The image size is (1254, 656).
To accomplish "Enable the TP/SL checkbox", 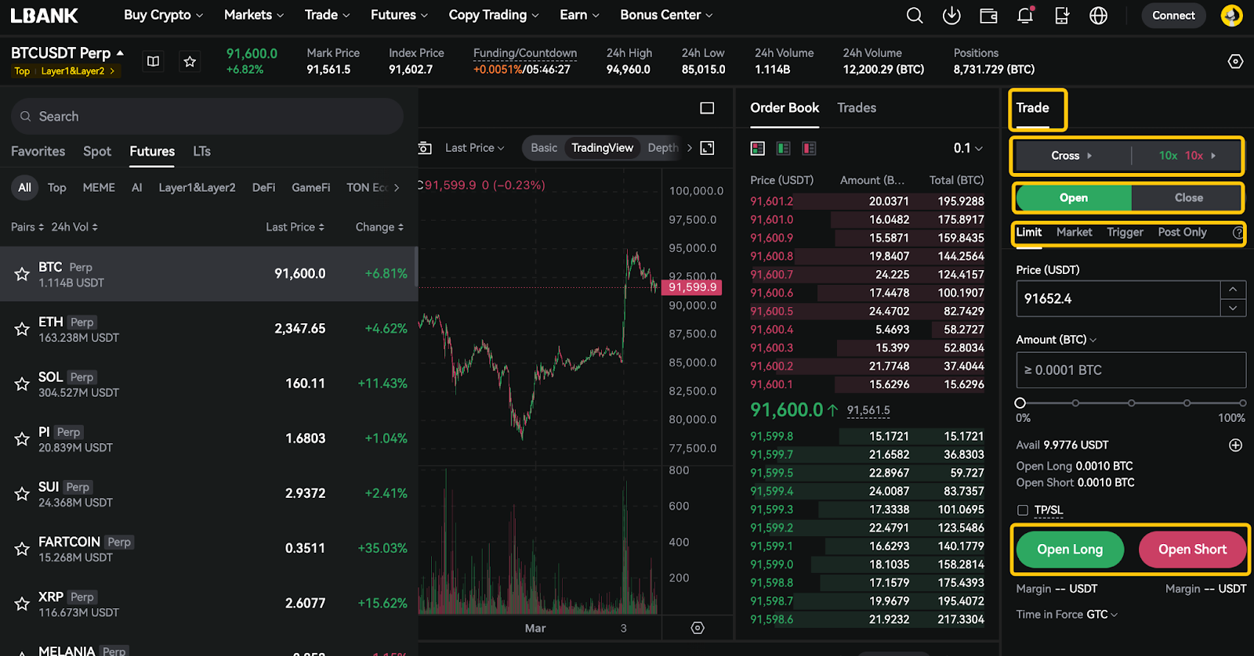I will click(1022, 510).
